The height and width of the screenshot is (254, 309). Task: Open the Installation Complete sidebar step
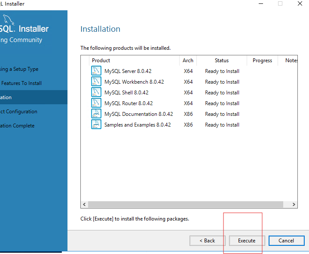[x=17, y=126]
